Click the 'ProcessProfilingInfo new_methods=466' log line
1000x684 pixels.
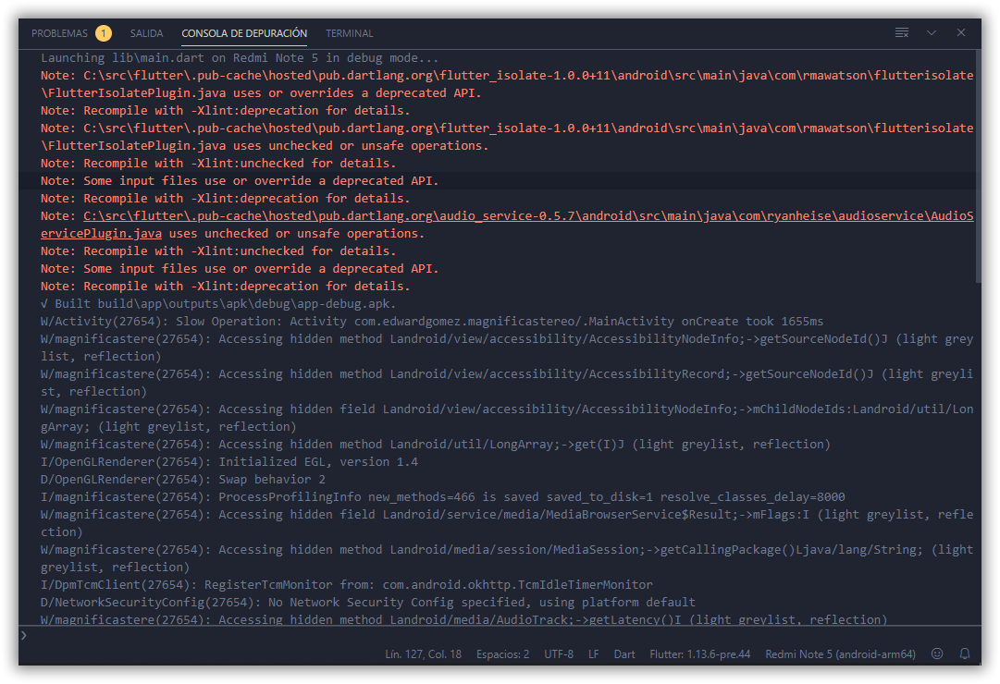coord(442,496)
